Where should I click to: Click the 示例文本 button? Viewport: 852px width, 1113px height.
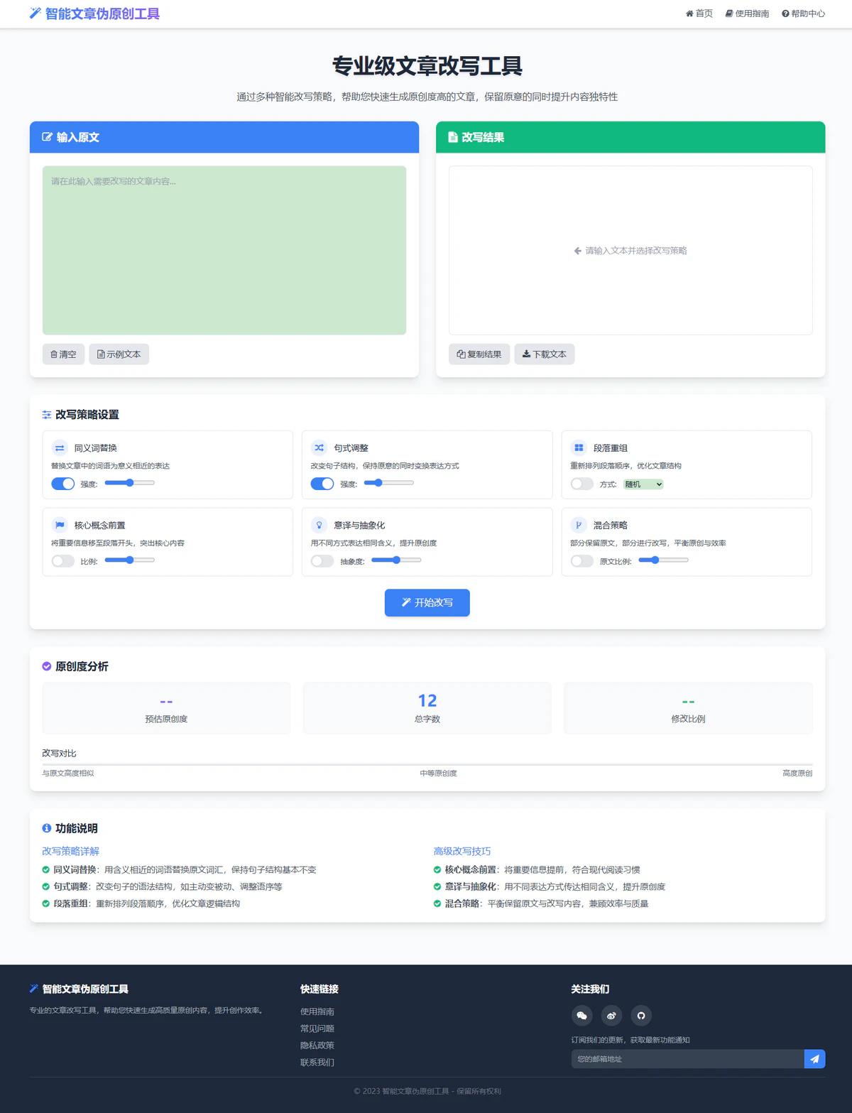[119, 354]
